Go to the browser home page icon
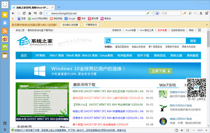 tap(30, 13)
